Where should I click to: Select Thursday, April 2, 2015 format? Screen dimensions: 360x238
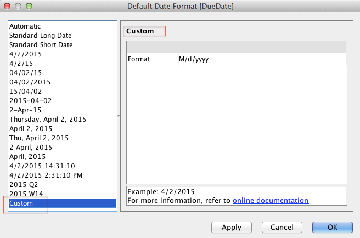point(48,120)
